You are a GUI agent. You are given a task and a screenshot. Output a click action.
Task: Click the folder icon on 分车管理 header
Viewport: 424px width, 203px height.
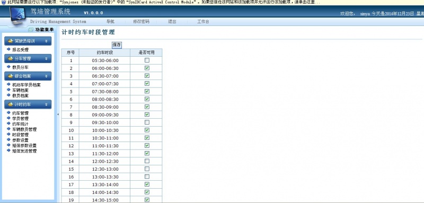[x=11, y=59]
